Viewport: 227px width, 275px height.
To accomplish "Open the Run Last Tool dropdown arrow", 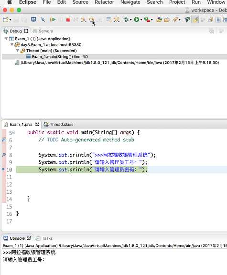I will click(x=152, y=20).
